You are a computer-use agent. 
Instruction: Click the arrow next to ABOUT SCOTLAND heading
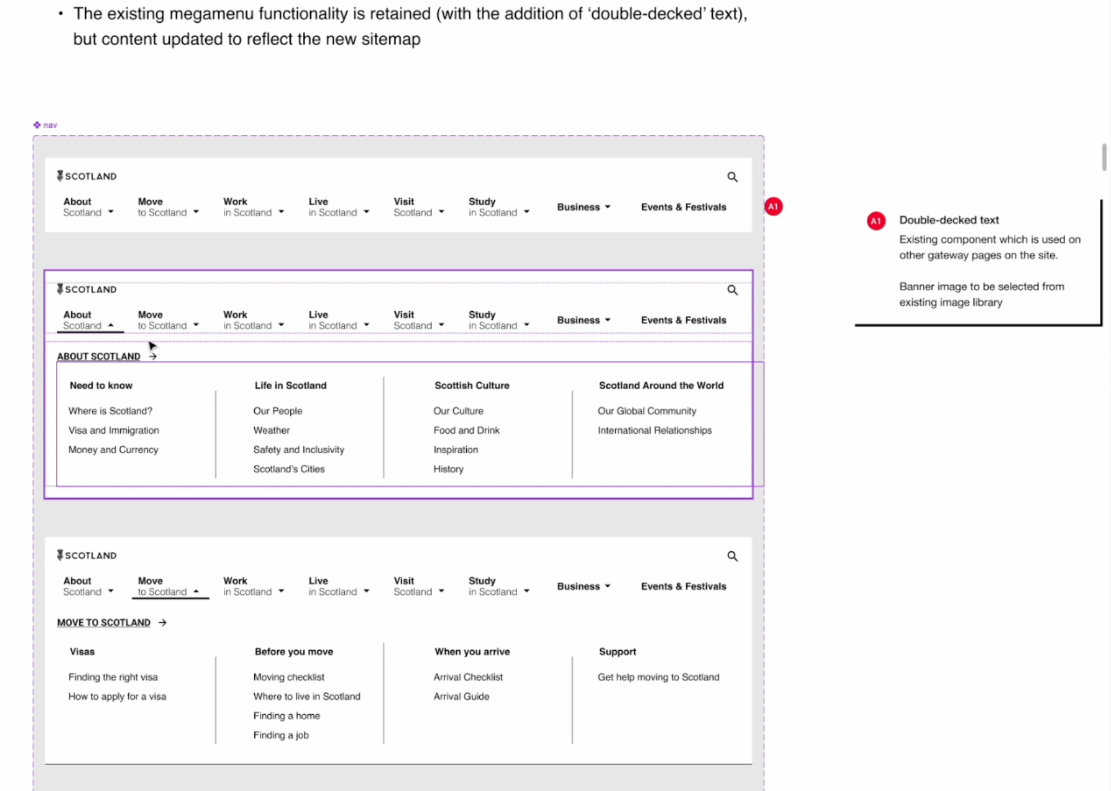pyautogui.click(x=153, y=356)
